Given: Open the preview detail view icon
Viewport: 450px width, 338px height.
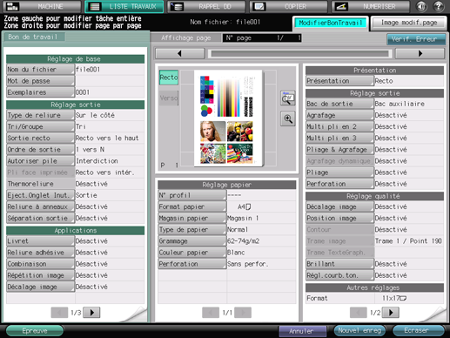Looking at the screenshot, I should tap(288, 98).
